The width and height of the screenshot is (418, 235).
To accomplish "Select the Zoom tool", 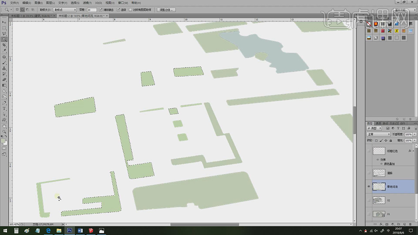I will [4, 132].
